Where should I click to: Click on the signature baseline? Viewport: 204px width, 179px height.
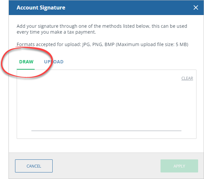click(x=106, y=131)
